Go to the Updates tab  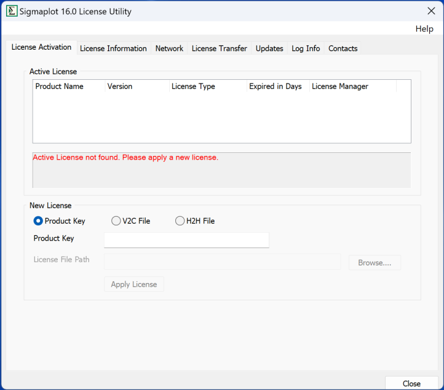269,49
